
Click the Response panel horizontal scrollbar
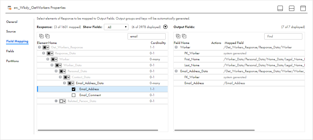pyautogui.click(x=98, y=130)
